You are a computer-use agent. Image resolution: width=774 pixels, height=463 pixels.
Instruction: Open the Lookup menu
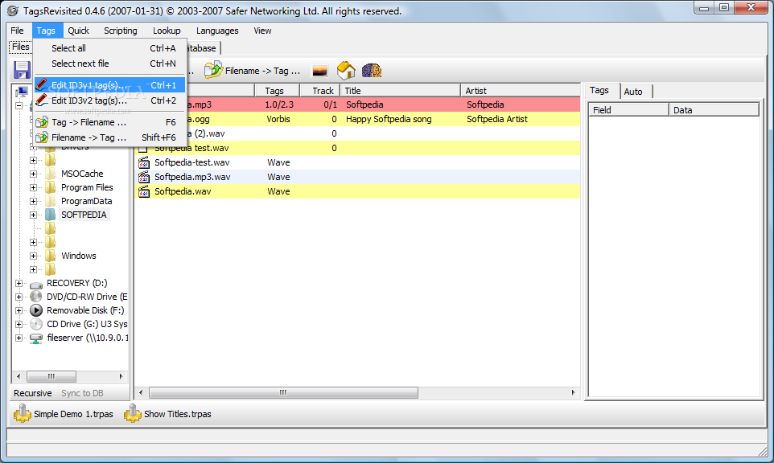[167, 31]
